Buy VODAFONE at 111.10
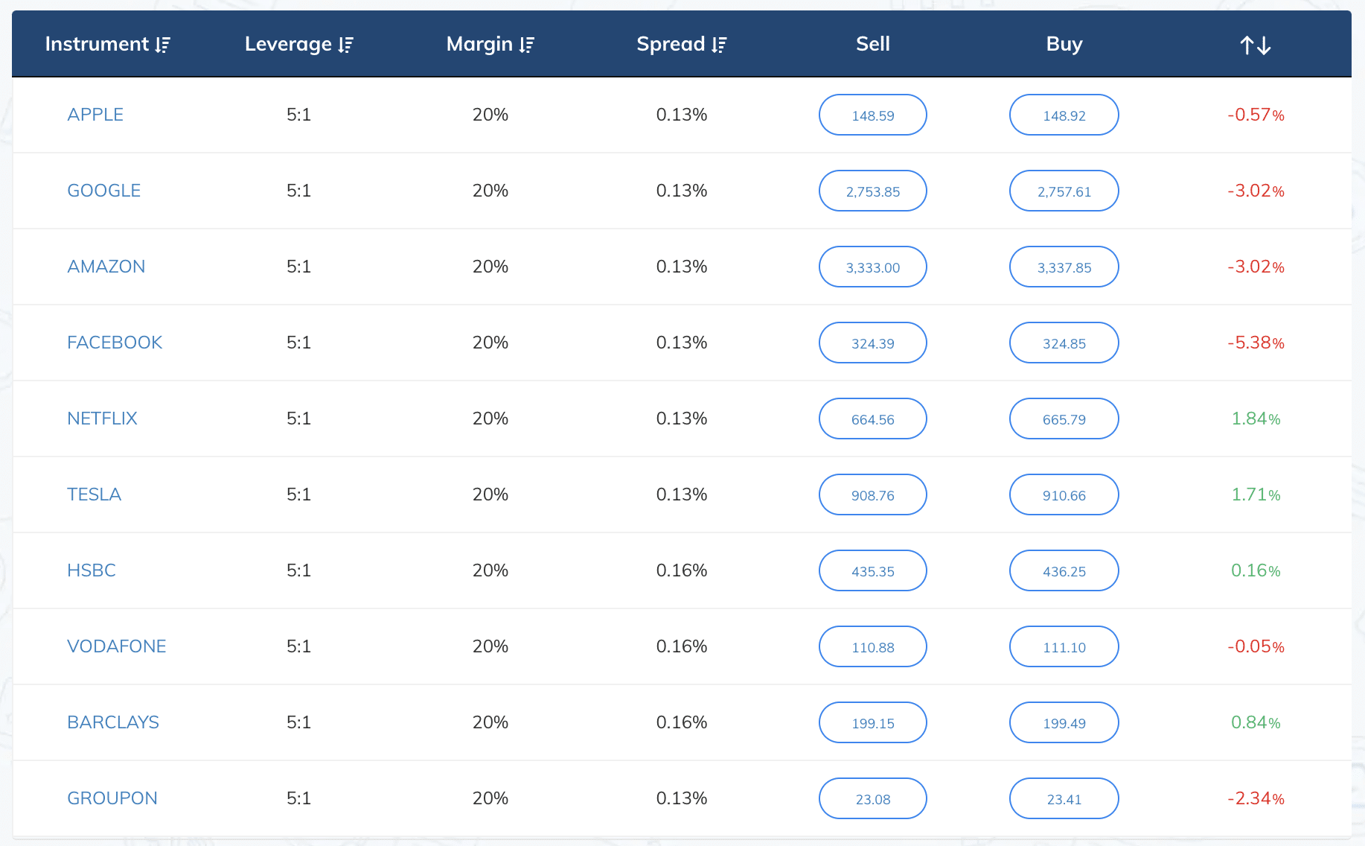Screen dimensions: 1365x846 [x=1064, y=646]
